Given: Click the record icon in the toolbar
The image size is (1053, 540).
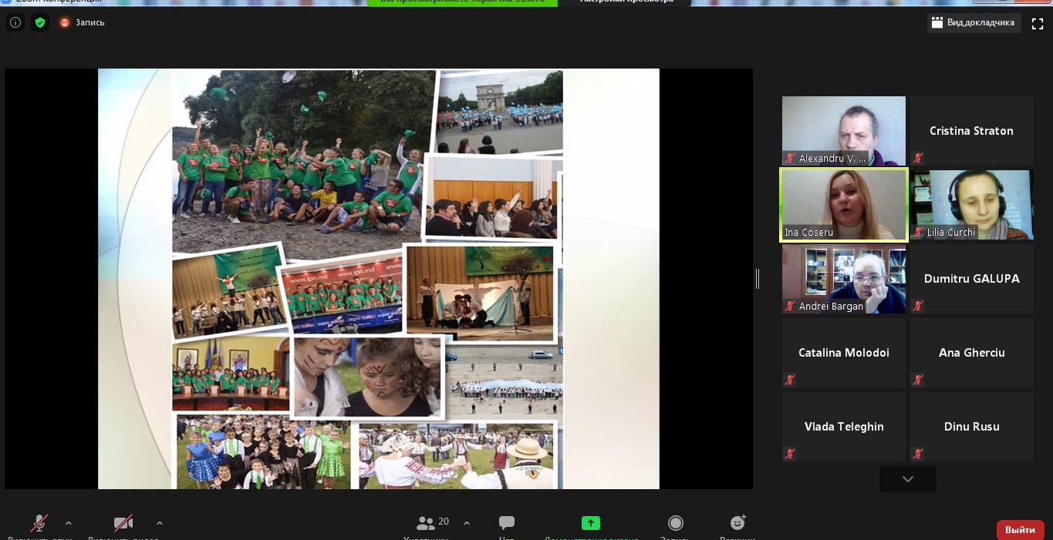Looking at the screenshot, I should pos(676,524).
